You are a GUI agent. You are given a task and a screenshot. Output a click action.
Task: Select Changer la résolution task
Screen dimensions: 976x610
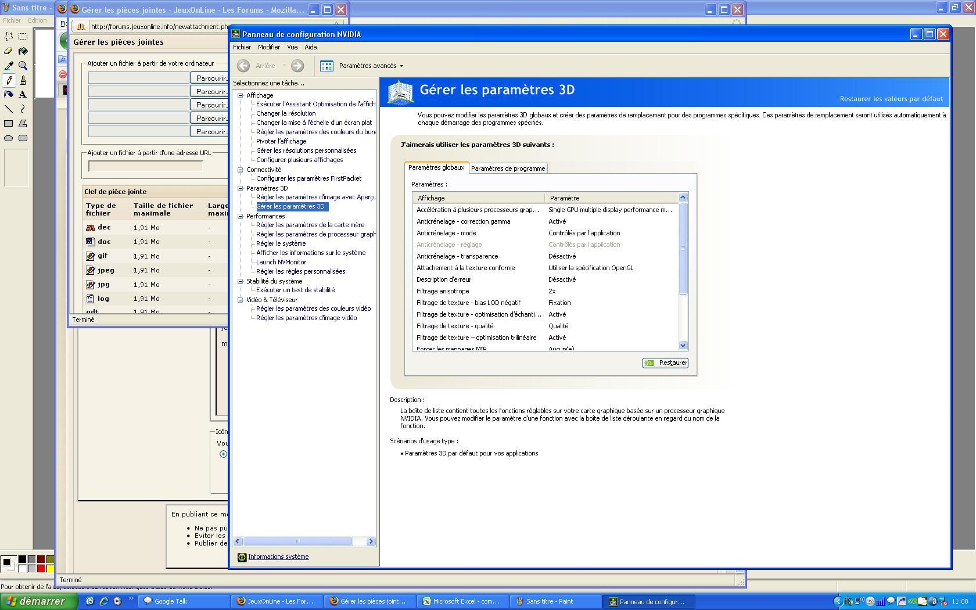(x=286, y=113)
